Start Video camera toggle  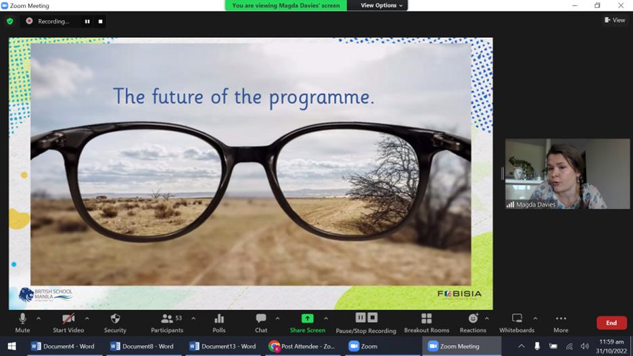(x=68, y=323)
